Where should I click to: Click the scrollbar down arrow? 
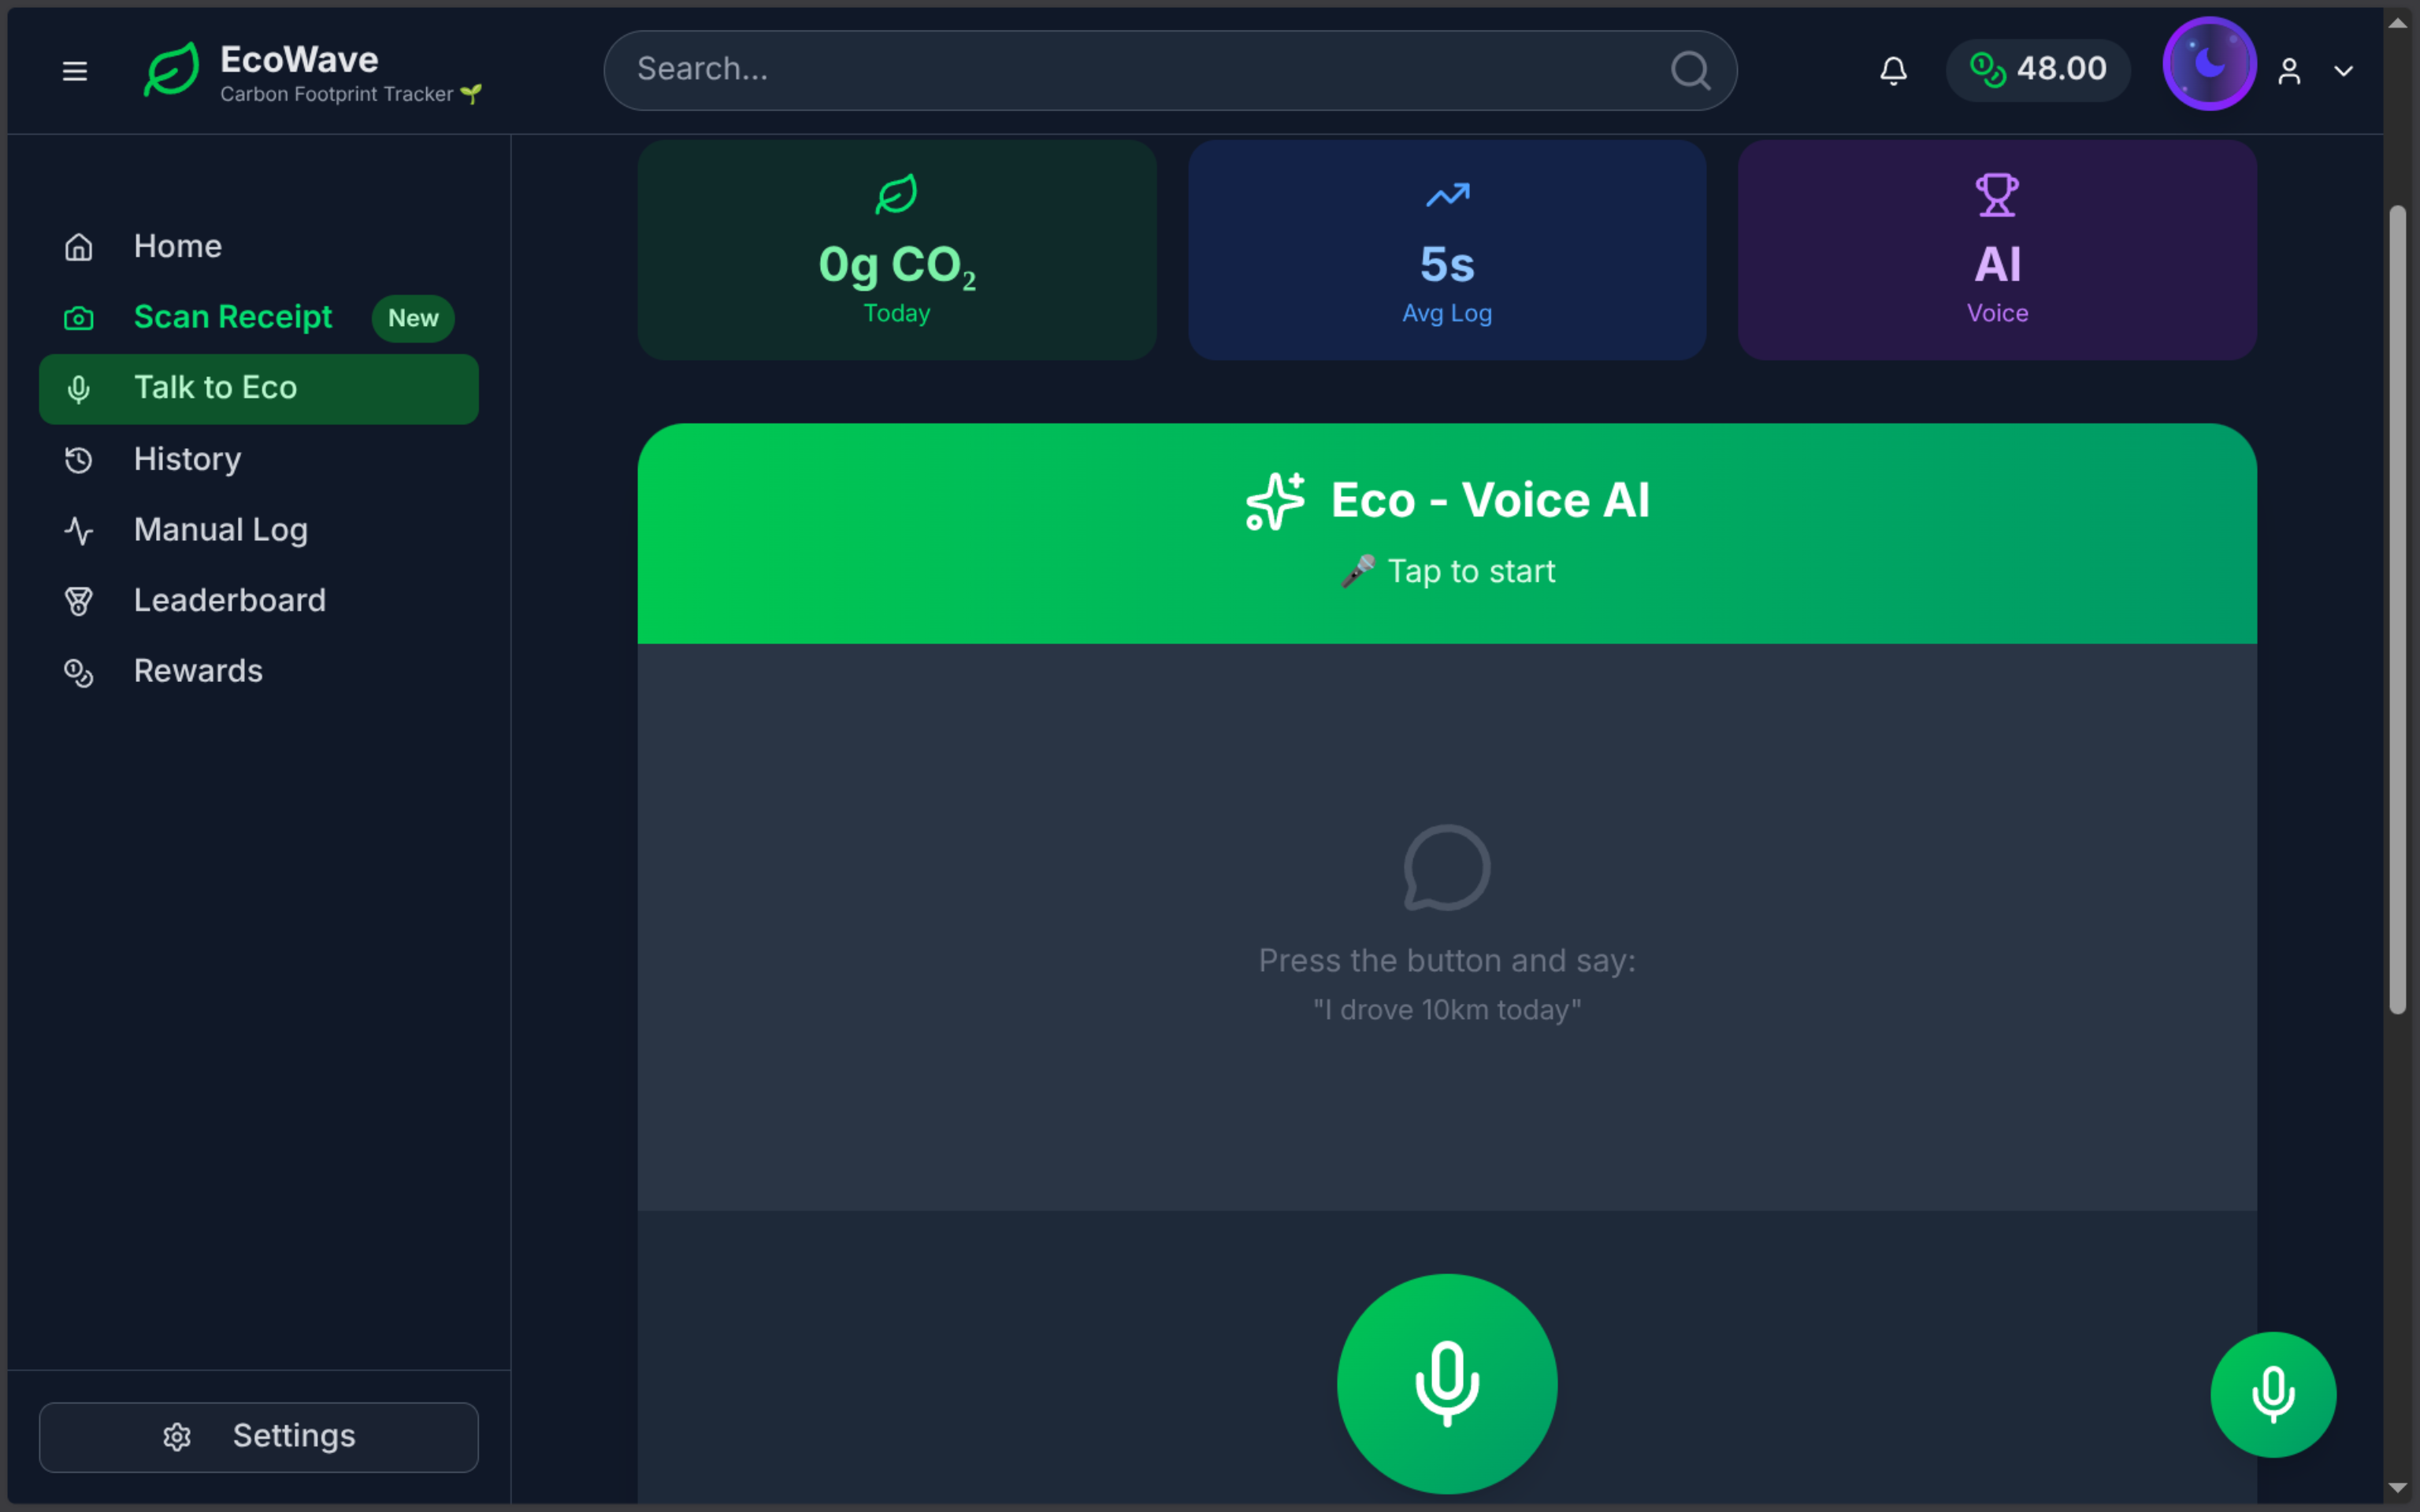(x=2397, y=1487)
